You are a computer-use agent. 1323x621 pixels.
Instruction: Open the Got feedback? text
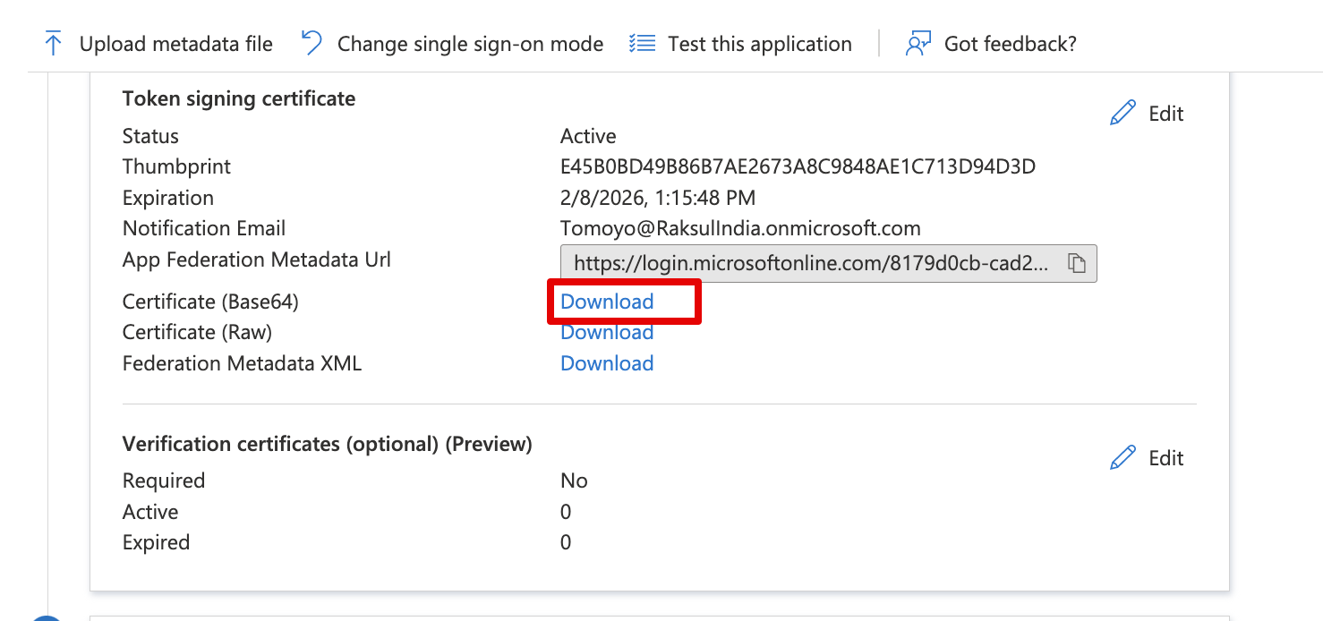pos(1010,44)
